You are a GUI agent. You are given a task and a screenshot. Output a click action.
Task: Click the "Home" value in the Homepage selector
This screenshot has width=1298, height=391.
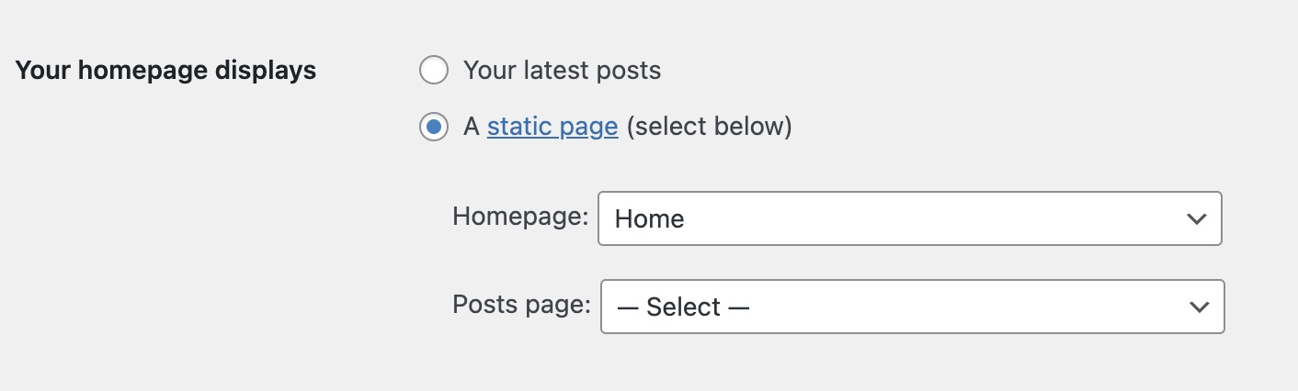[650, 219]
